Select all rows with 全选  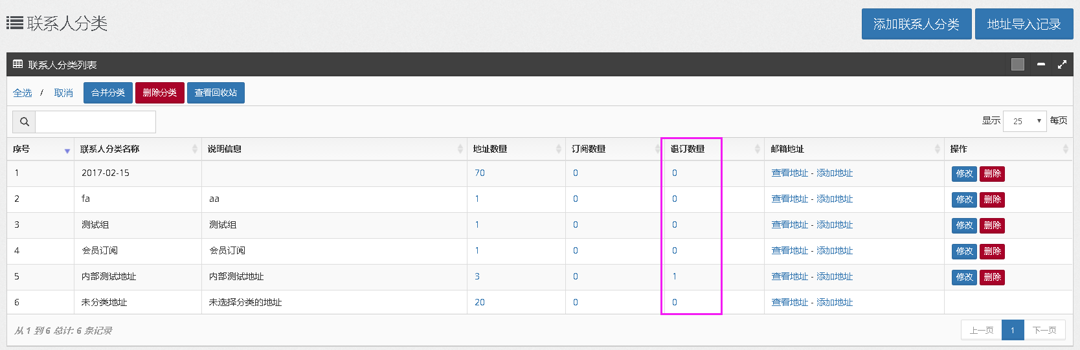pyautogui.click(x=23, y=93)
